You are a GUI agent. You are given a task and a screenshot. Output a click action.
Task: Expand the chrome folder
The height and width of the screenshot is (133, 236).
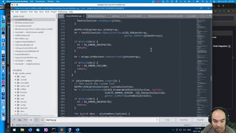click(x=15, y=102)
